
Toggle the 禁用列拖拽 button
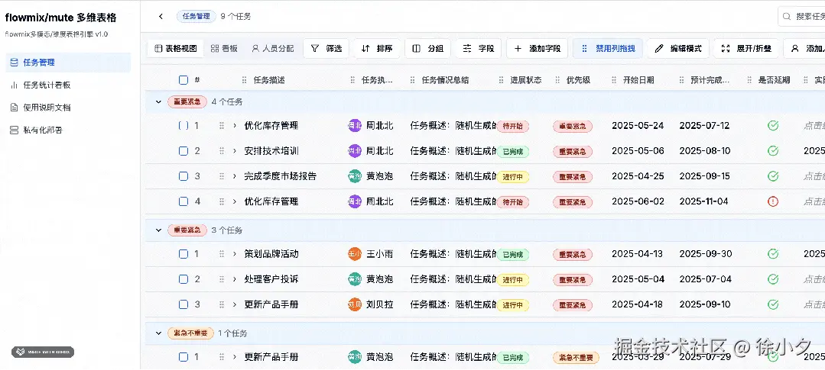point(608,49)
